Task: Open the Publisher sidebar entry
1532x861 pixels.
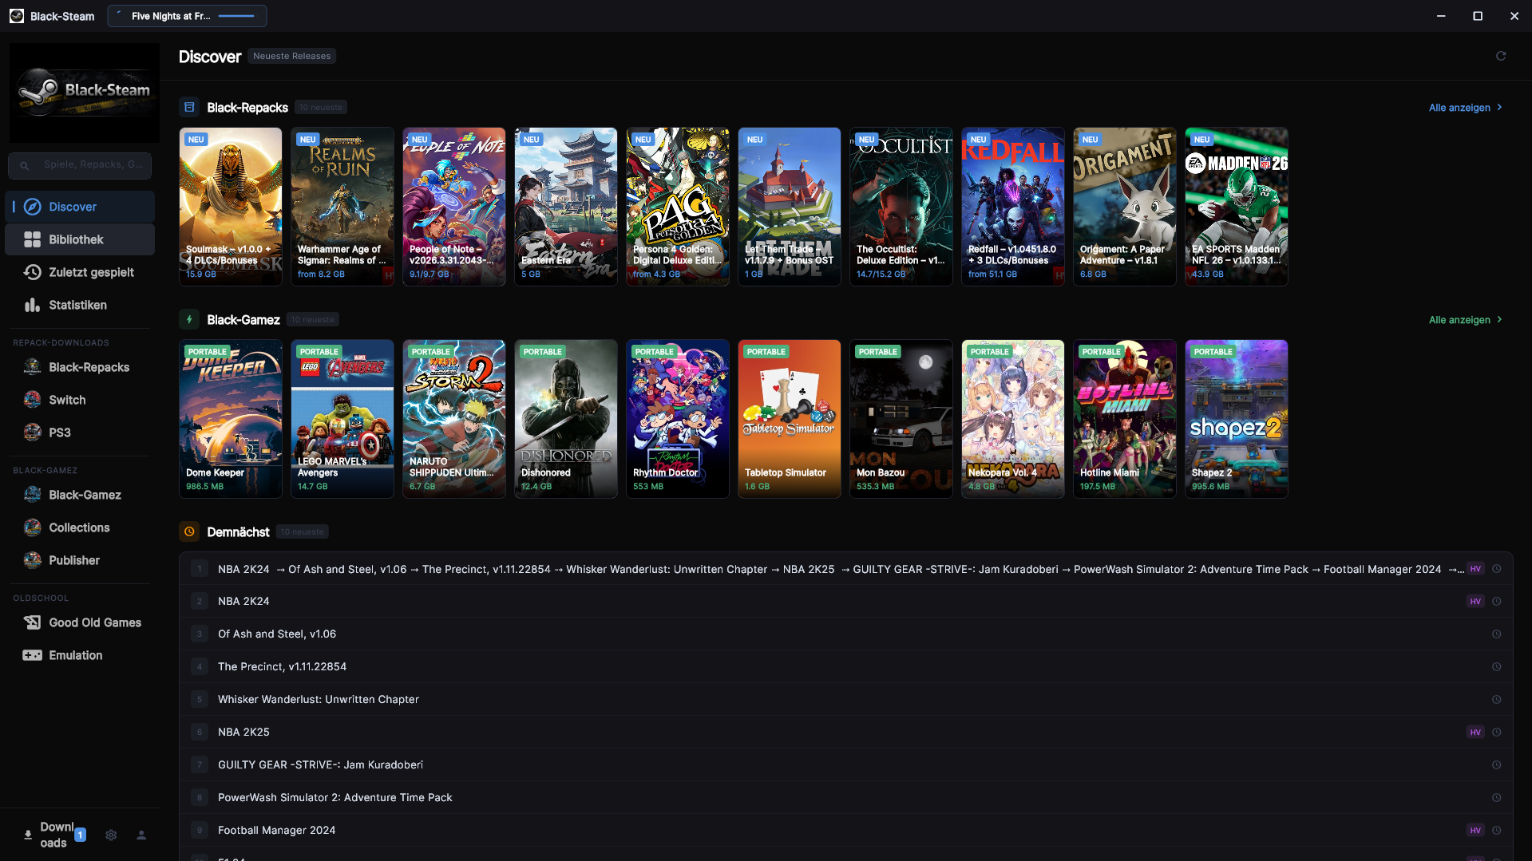Action: tap(80, 560)
